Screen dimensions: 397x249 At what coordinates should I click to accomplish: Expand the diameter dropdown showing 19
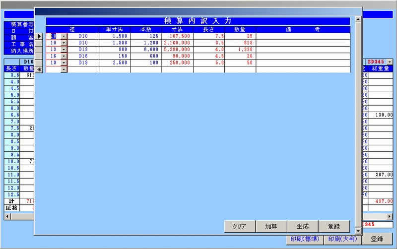point(64,63)
